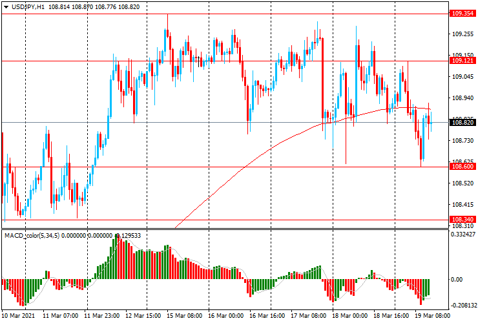Click the 18 Mar 16:00 time label

pos(391,316)
